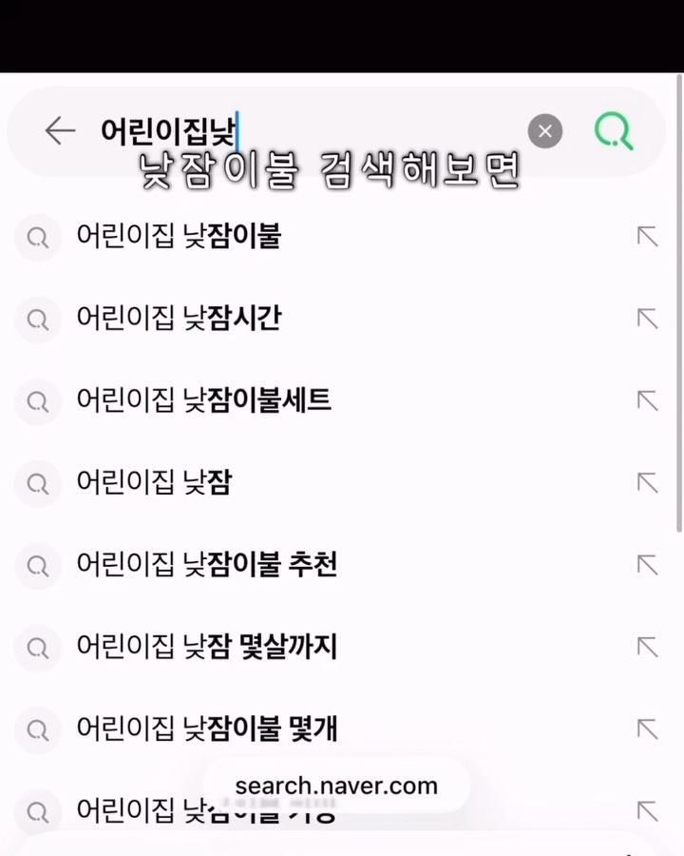Image resolution: width=684 pixels, height=856 pixels.
Task: Choose the 어린이집 낮잠 suggestion
Action: [154, 483]
